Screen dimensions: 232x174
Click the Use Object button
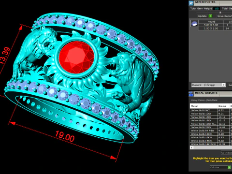click(x=226, y=153)
